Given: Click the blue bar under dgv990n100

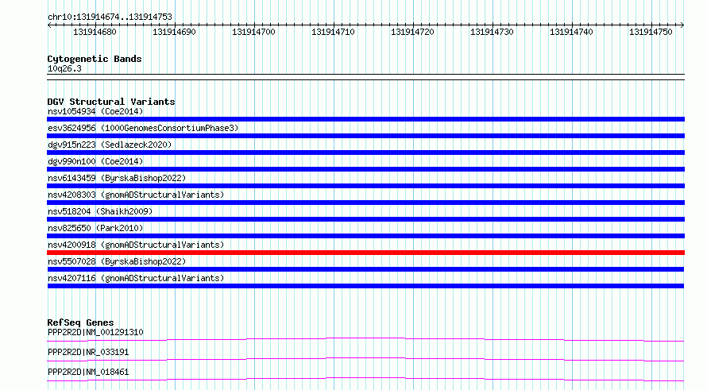Looking at the screenshot, I should (365, 169).
